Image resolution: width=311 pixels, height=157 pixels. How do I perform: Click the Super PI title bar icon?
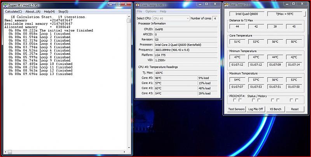click(x=5, y=5)
